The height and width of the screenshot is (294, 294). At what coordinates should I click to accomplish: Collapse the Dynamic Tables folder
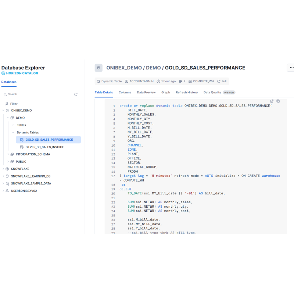13,132
